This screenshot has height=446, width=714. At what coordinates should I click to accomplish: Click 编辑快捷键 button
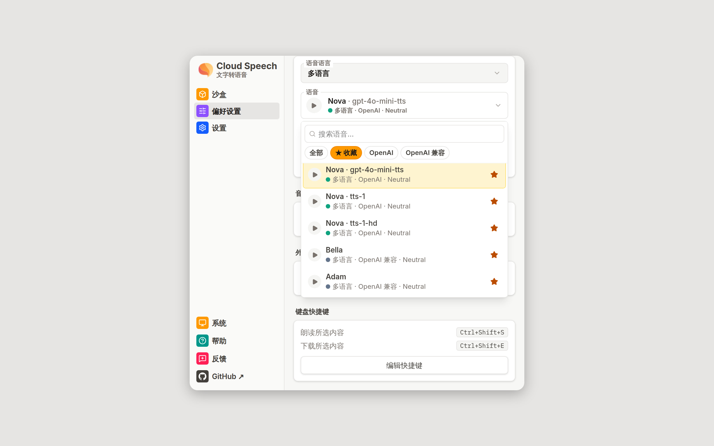pyautogui.click(x=404, y=365)
